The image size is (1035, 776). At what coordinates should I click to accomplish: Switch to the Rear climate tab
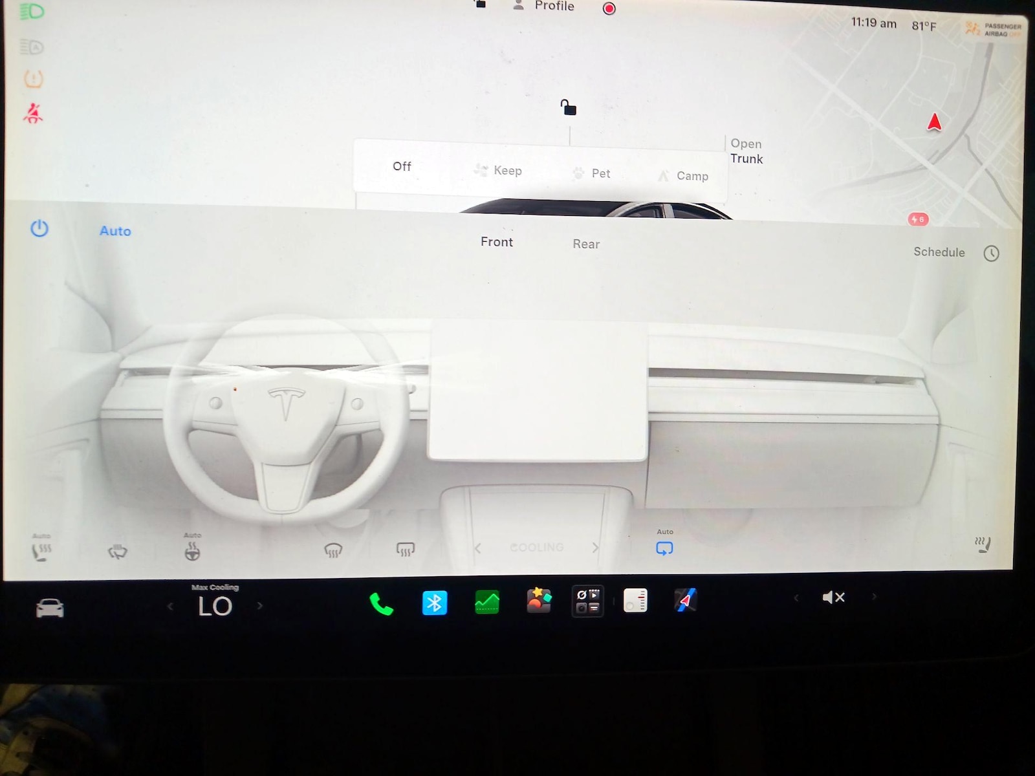(x=586, y=244)
